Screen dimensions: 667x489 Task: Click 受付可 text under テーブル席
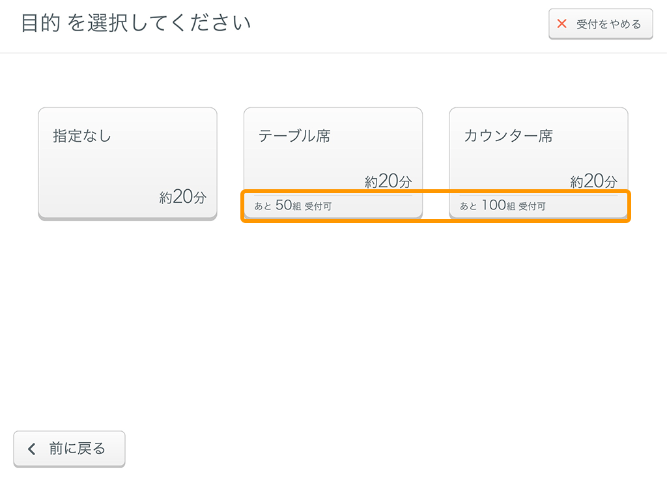pyautogui.click(x=318, y=207)
